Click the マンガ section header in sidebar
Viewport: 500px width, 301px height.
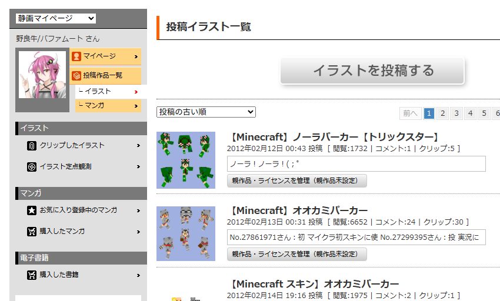81,193
